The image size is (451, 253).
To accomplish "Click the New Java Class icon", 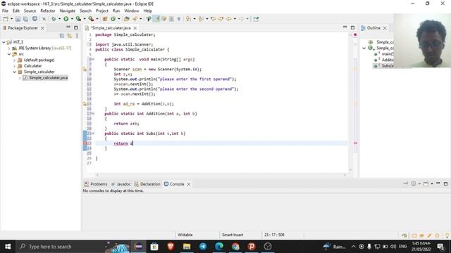I will (x=113, y=19).
